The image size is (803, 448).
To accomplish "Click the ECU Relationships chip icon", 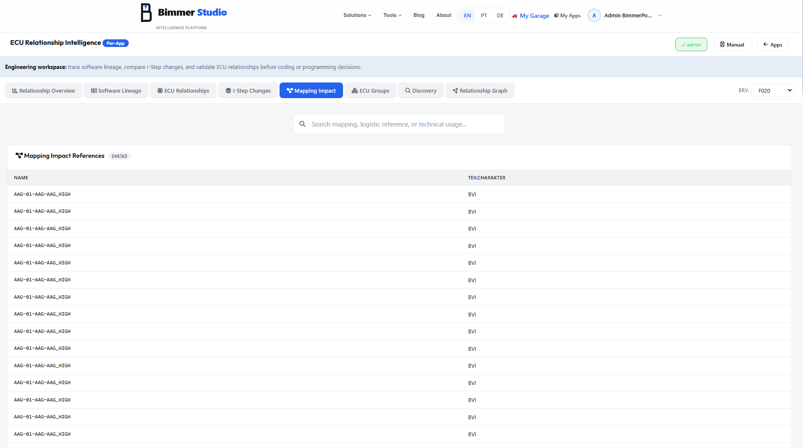I will pyautogui.click(x=160, y=91).
